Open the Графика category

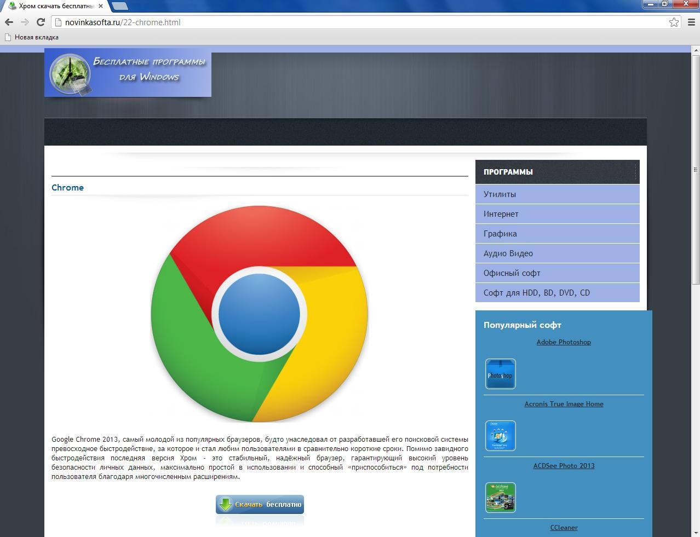click(x=557, y=234)
